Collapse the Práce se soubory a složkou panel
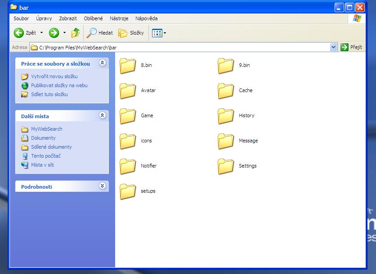 (102, 63)
